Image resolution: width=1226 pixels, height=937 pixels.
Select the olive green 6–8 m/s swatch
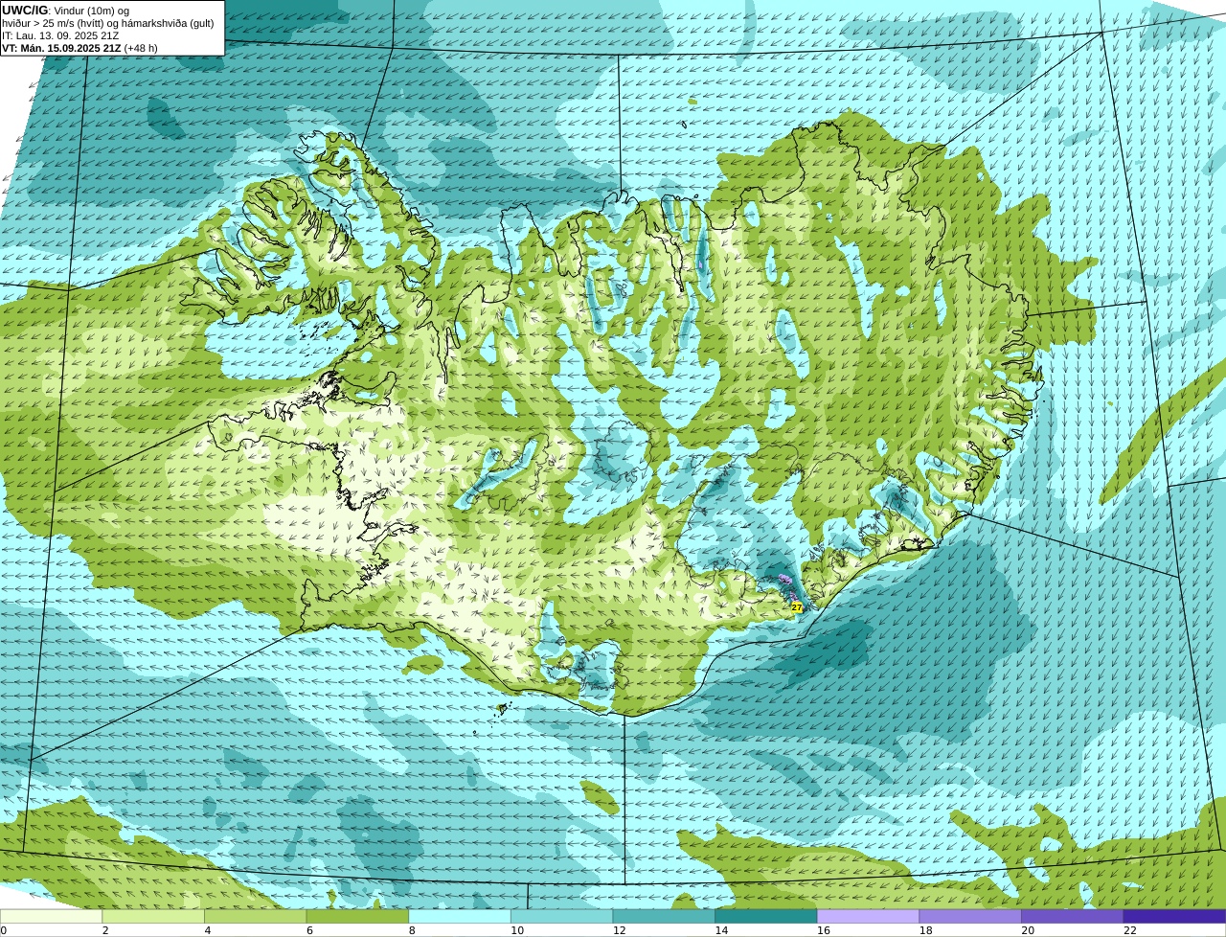(357, 916)
